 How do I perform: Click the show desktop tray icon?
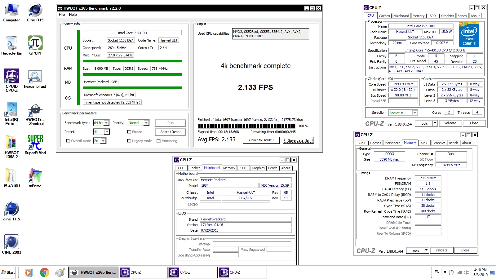tap(492, 272)
